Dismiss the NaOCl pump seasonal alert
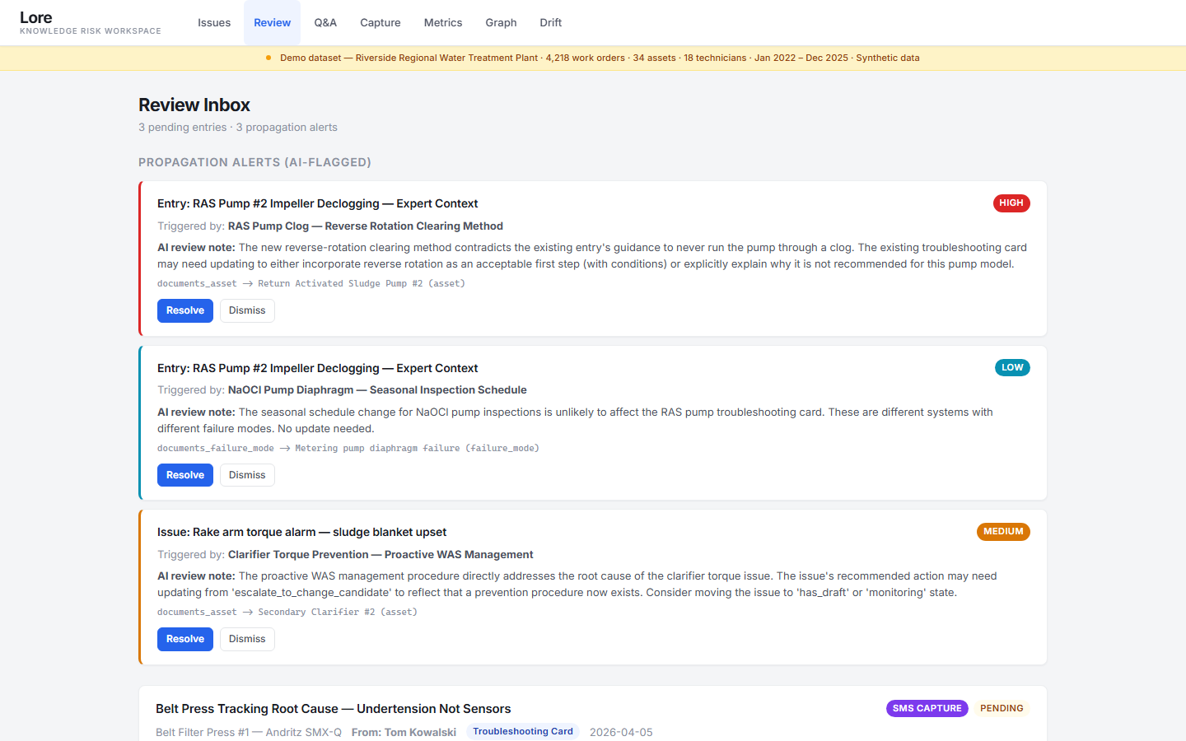 [247, 475]
